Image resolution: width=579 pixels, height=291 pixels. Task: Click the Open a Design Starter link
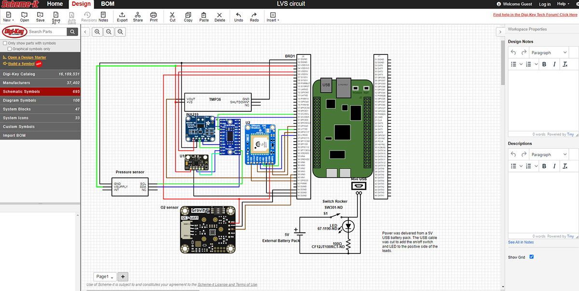[27, 57]
